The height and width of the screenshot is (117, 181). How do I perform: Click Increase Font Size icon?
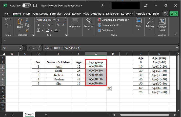(58, 25)
